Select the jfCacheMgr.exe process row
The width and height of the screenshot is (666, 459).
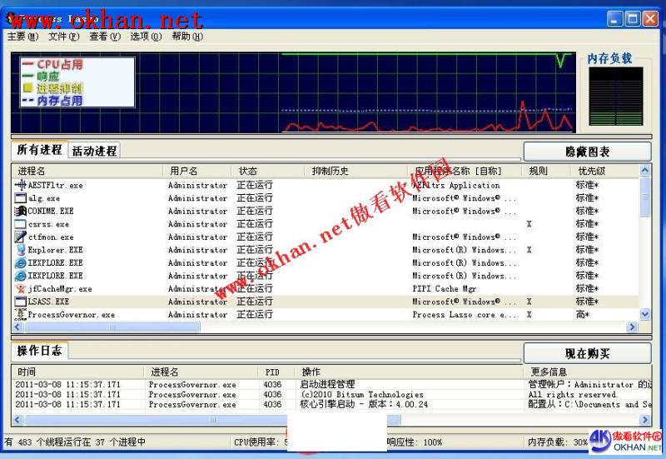[326, 288]
